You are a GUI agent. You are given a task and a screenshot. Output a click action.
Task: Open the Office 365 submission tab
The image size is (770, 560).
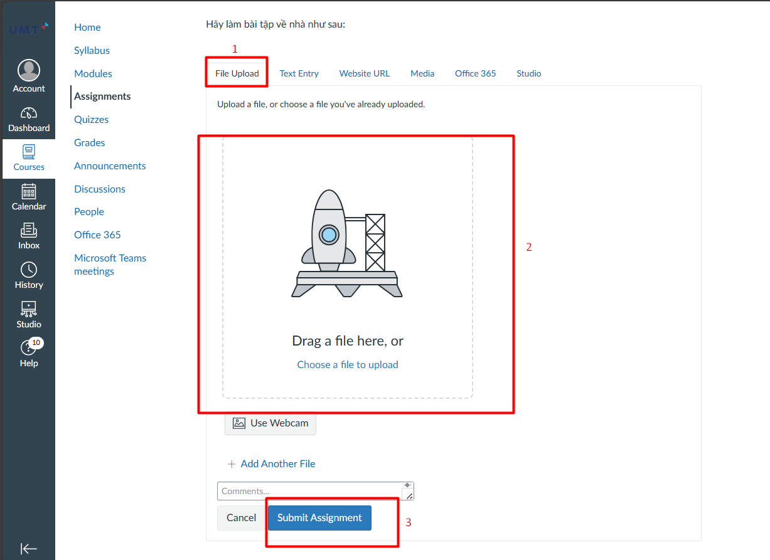pos(475,73)
